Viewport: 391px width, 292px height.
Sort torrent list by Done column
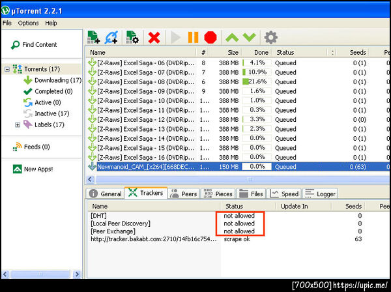257,52
